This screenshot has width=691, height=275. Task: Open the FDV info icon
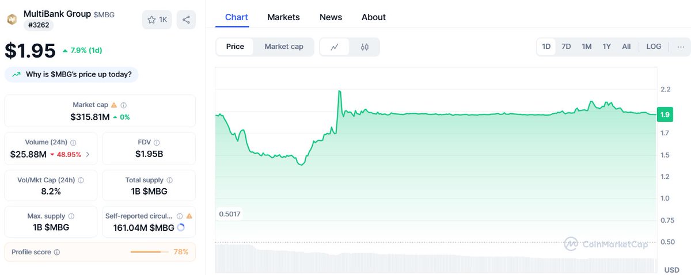[157, 142]
